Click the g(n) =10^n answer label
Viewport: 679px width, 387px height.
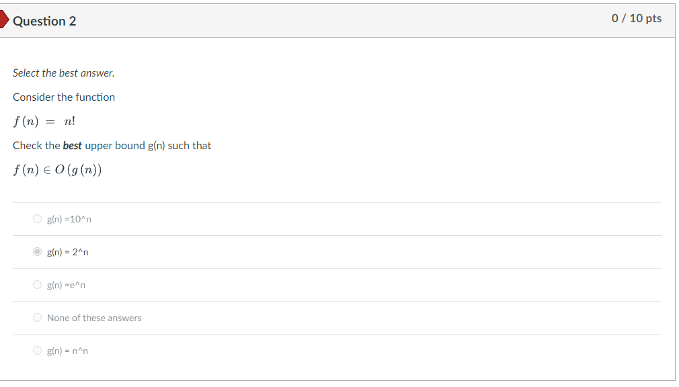tap(69, 220)
